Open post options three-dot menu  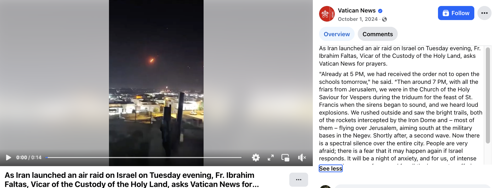(x=484, y=13)
